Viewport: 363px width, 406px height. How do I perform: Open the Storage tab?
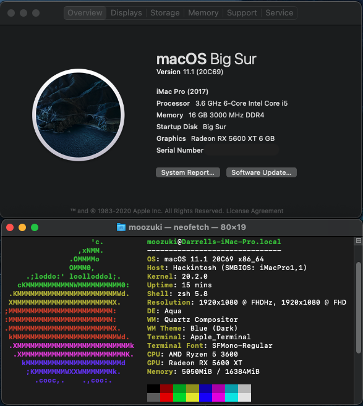(x=164, y=13)
